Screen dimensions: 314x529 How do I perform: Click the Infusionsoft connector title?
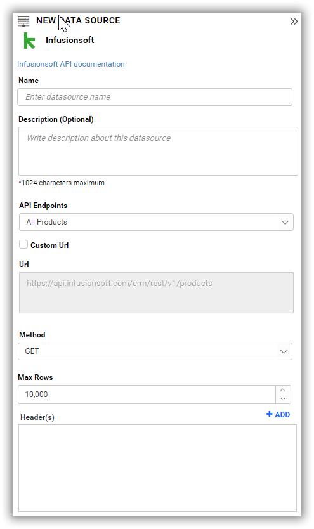tap(70, 40)
